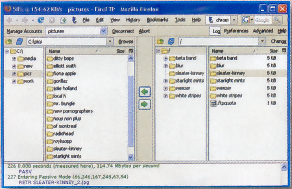
Task: Open the FireFTP Help button at right
Action: 282,31
